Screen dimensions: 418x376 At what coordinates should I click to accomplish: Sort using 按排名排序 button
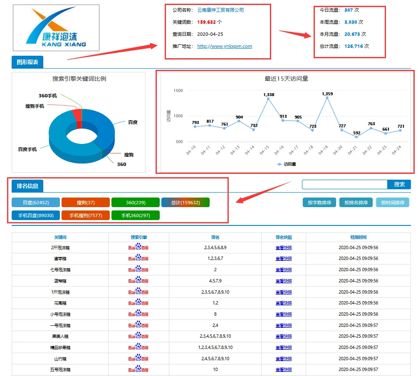(x=356, y=203)
